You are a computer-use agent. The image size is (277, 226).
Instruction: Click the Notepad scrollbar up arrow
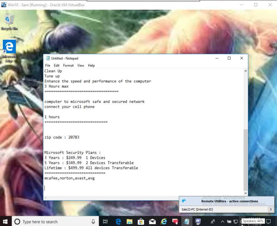pyautogui.click(x=245, y=71)
